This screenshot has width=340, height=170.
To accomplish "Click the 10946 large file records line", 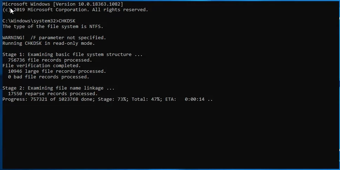I will pos(57,71).
